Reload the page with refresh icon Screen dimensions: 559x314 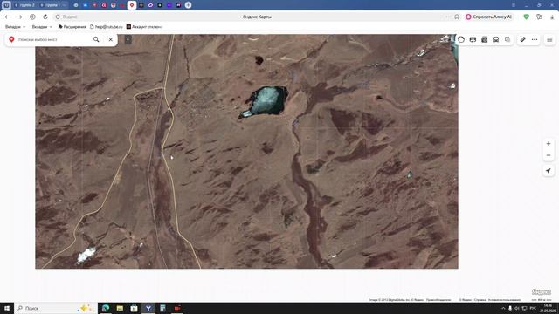pyautogui.click(x=45, y=17)
